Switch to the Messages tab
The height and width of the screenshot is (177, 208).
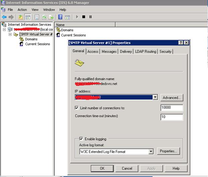click(109, 51)
